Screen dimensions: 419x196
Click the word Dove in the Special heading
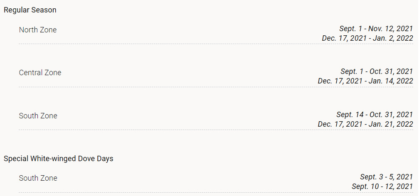pos(86,159)
